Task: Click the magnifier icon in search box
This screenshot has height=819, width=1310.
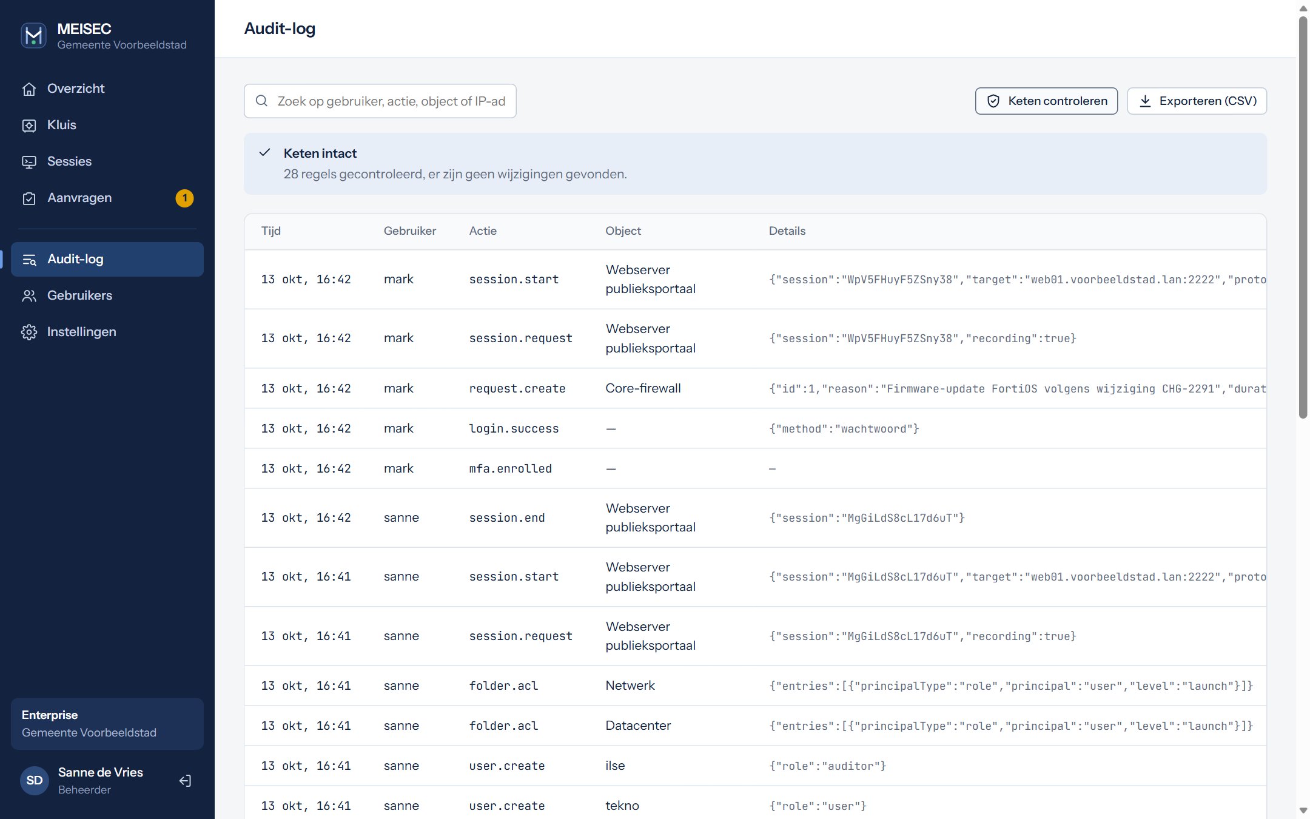Action: [261, 101]
